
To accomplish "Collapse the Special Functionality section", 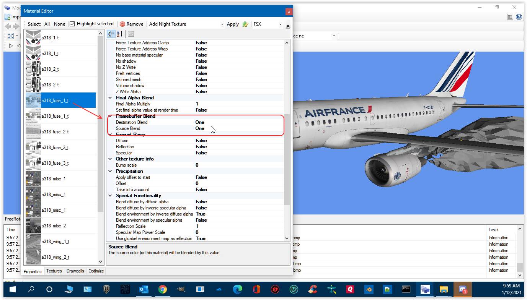I will [x=110, y=196].
